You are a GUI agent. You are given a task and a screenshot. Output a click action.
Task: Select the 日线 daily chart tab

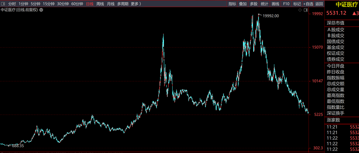click(90, 4)
